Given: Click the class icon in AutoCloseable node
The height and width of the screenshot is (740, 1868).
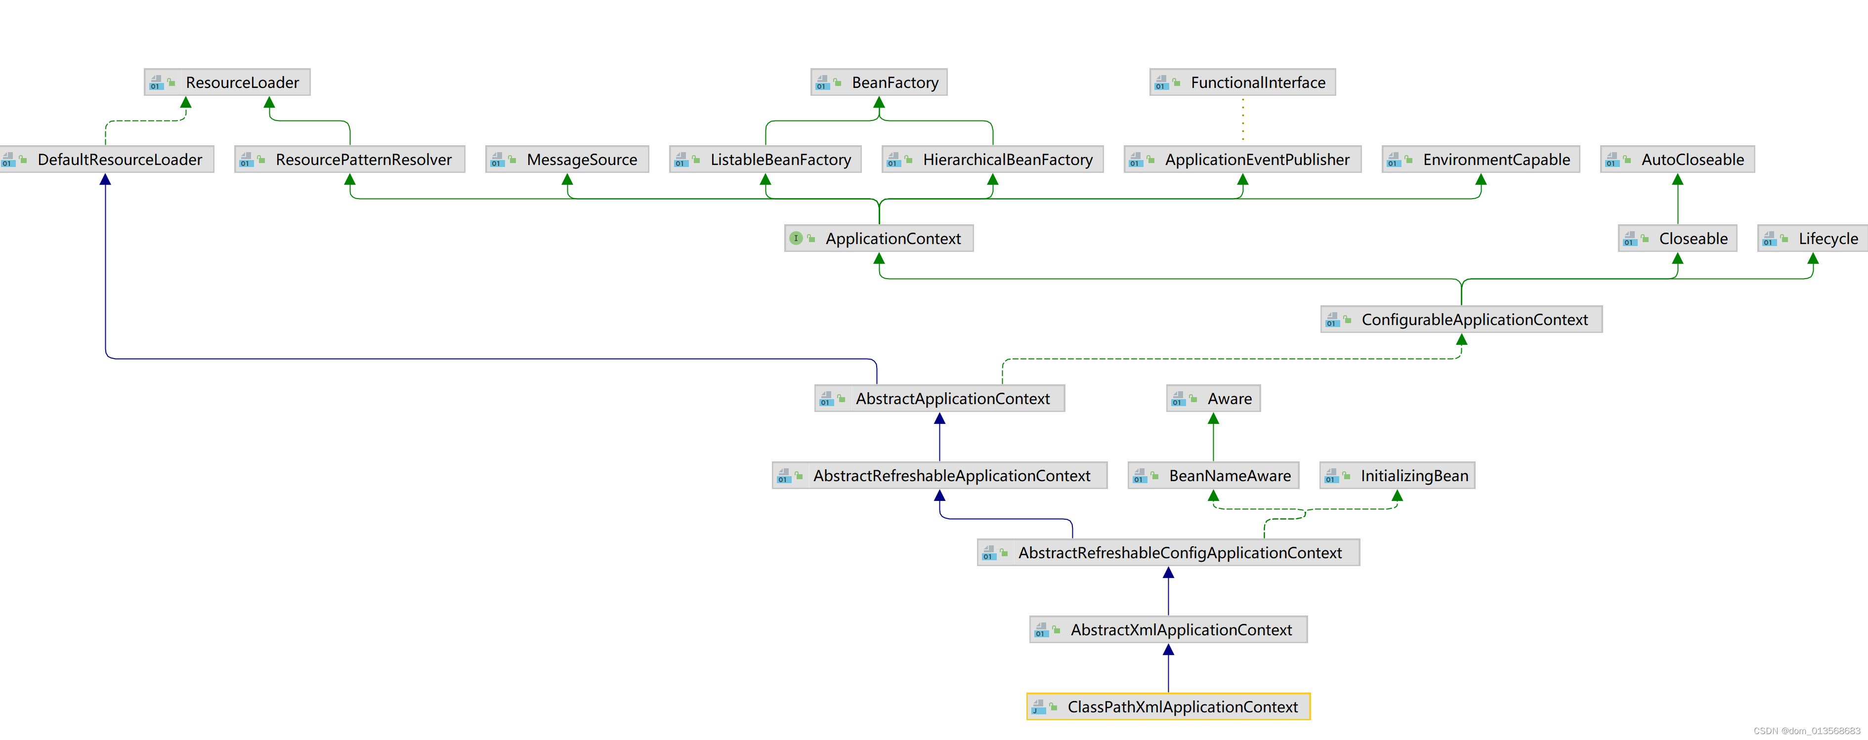Looking at the screenshot, I should click(1612, 160).
